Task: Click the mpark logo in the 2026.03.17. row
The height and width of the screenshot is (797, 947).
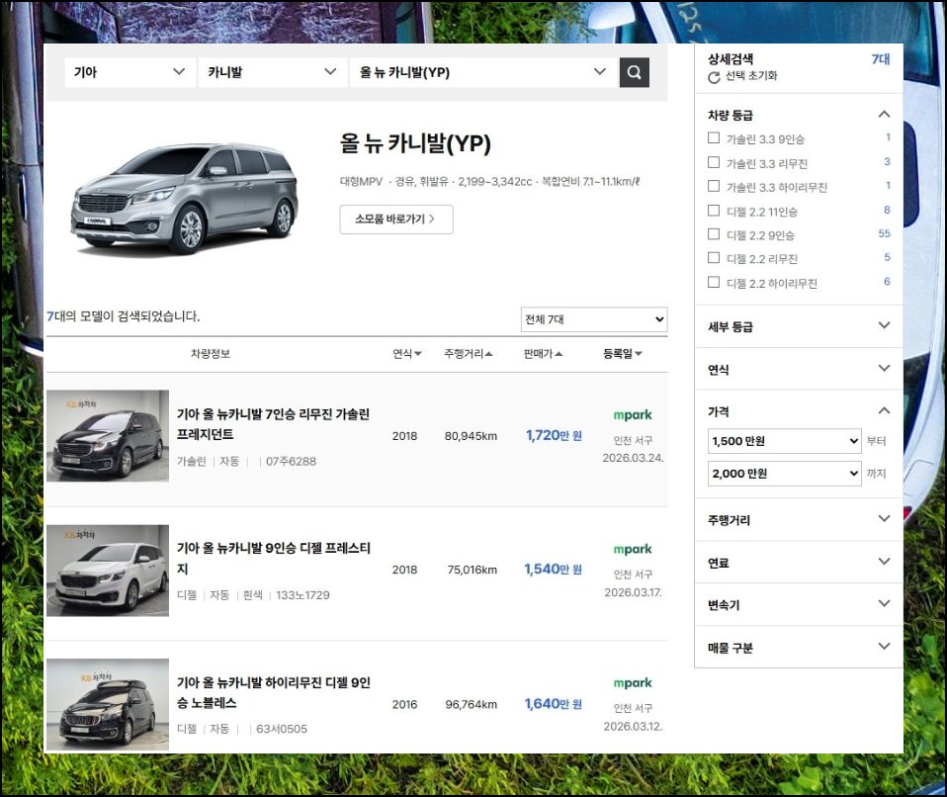Action: (633, 549)
